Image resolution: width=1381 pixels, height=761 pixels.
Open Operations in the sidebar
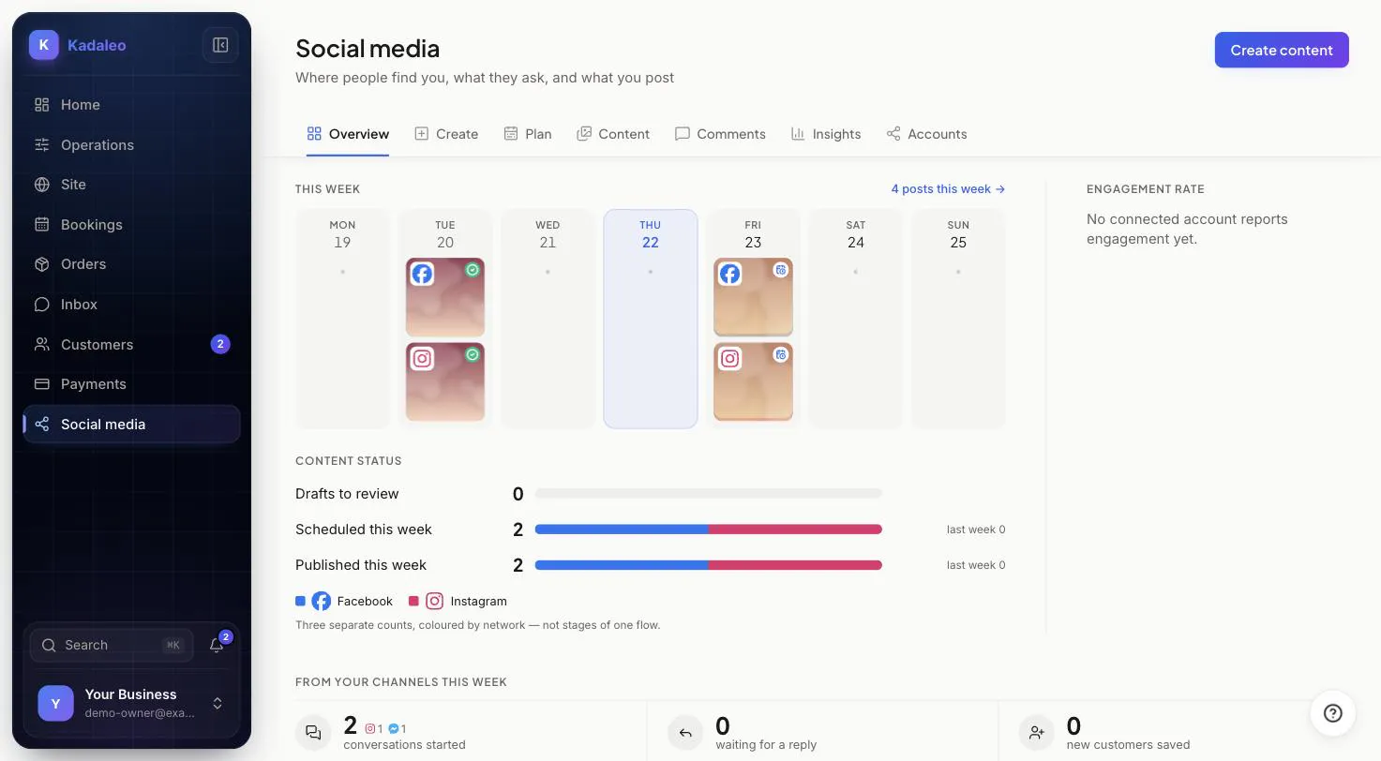131,145
